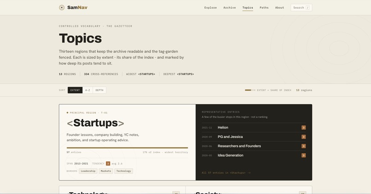The image size is (371, 194).
Task: Open the Leadership border tag
Action: (x=88, y=171)
